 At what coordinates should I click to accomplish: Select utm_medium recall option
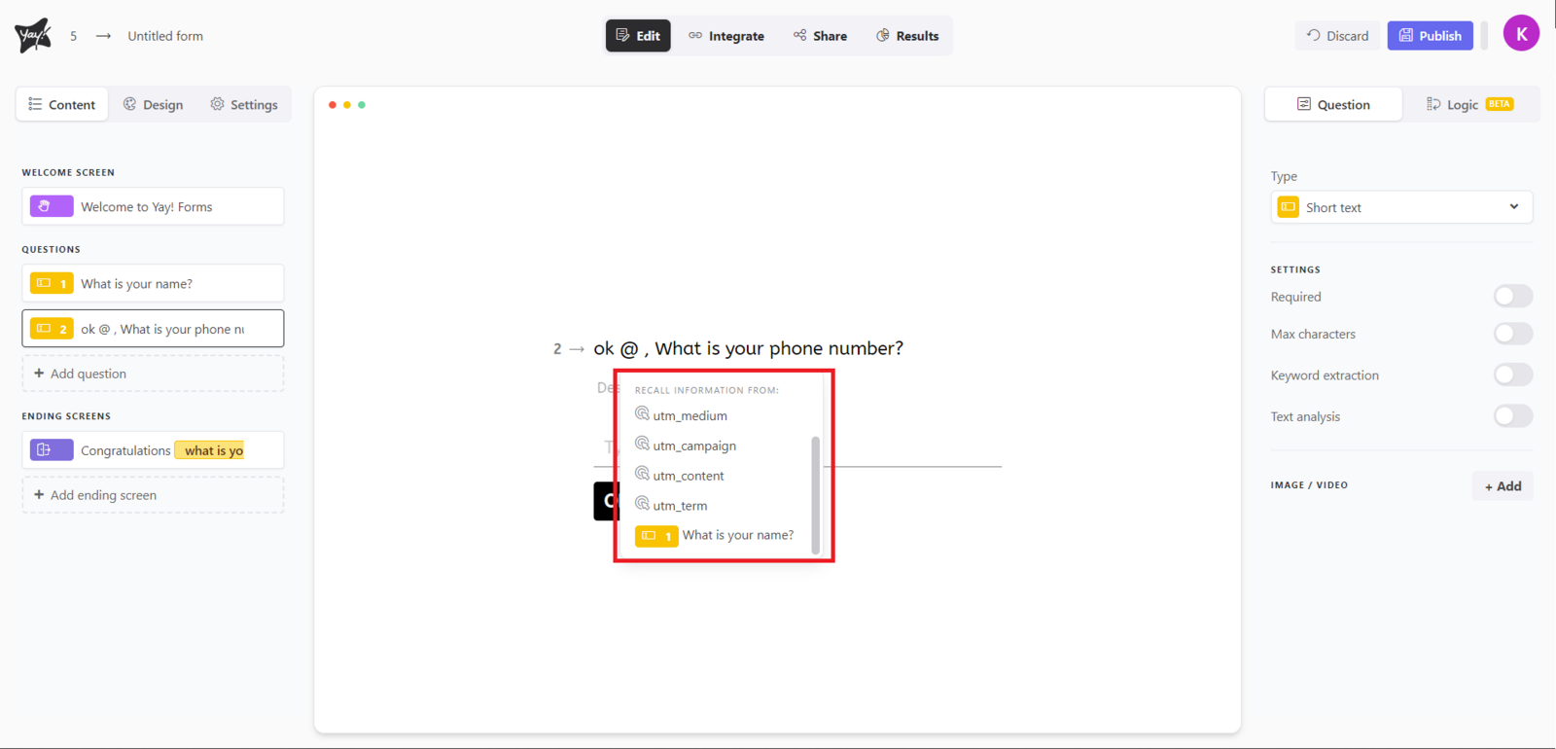tap(690, 415)
